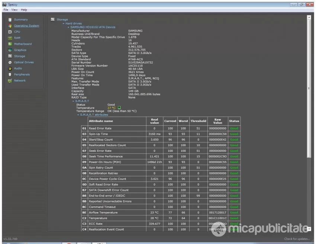Click the Raw Value column header

tap(217, 121)
